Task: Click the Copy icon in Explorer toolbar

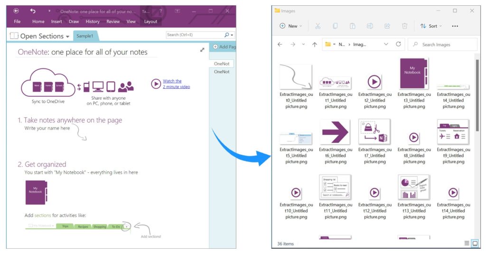Action: 335,26
